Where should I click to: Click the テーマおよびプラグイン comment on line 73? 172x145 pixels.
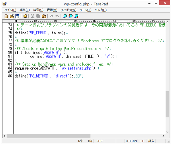coord(91,25)
